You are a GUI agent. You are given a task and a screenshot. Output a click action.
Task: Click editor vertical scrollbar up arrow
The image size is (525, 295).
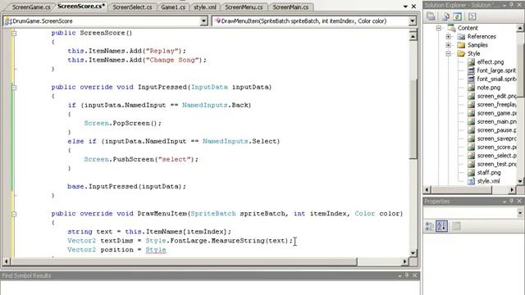[413, 36]
